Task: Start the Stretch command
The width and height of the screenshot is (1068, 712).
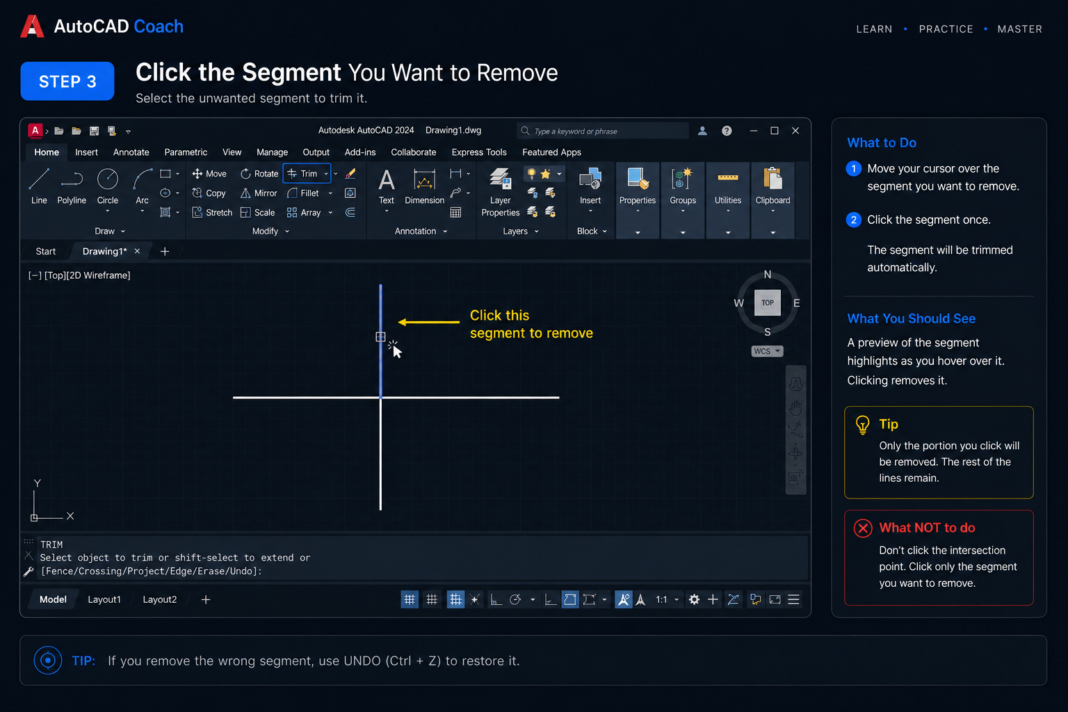Action: (212, 213)
